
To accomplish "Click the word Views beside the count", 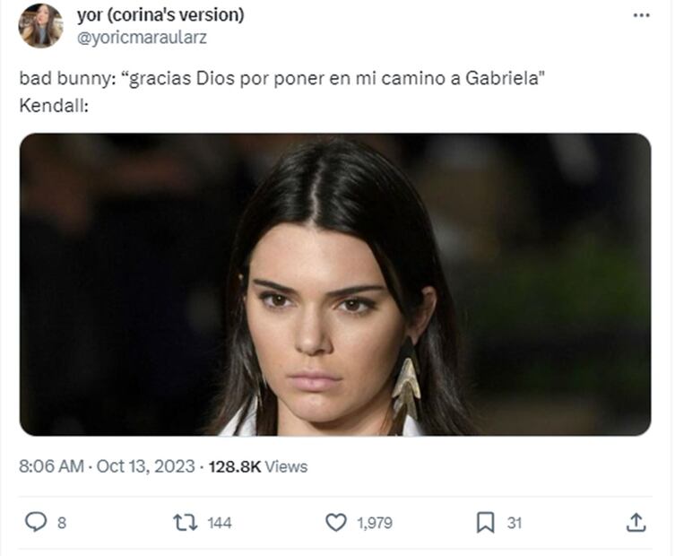I will point(286,466).
